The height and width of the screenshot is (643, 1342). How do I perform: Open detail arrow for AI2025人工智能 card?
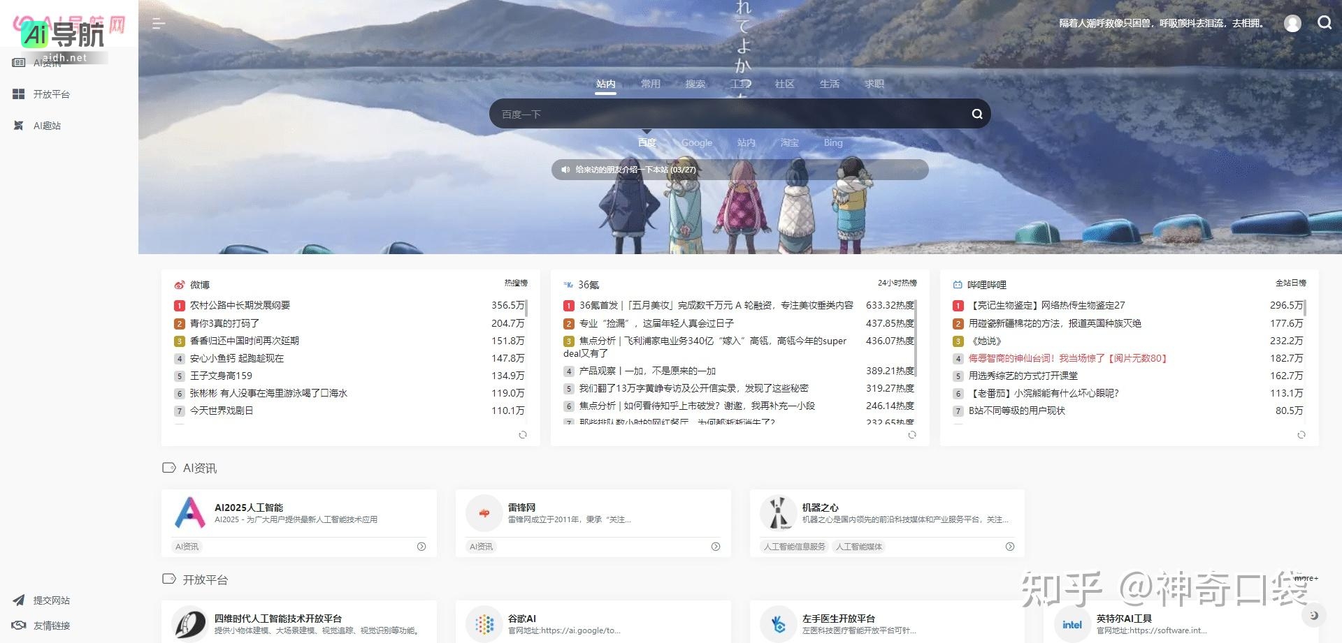point(421,547)
